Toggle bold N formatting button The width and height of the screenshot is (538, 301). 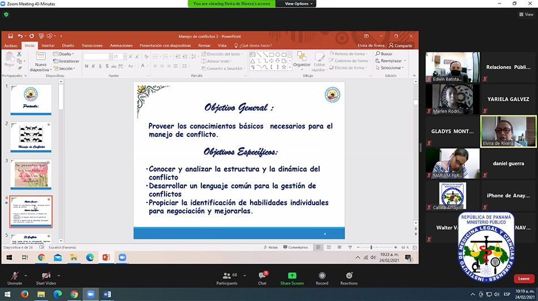pyautogui.click(x=87, y=66)
